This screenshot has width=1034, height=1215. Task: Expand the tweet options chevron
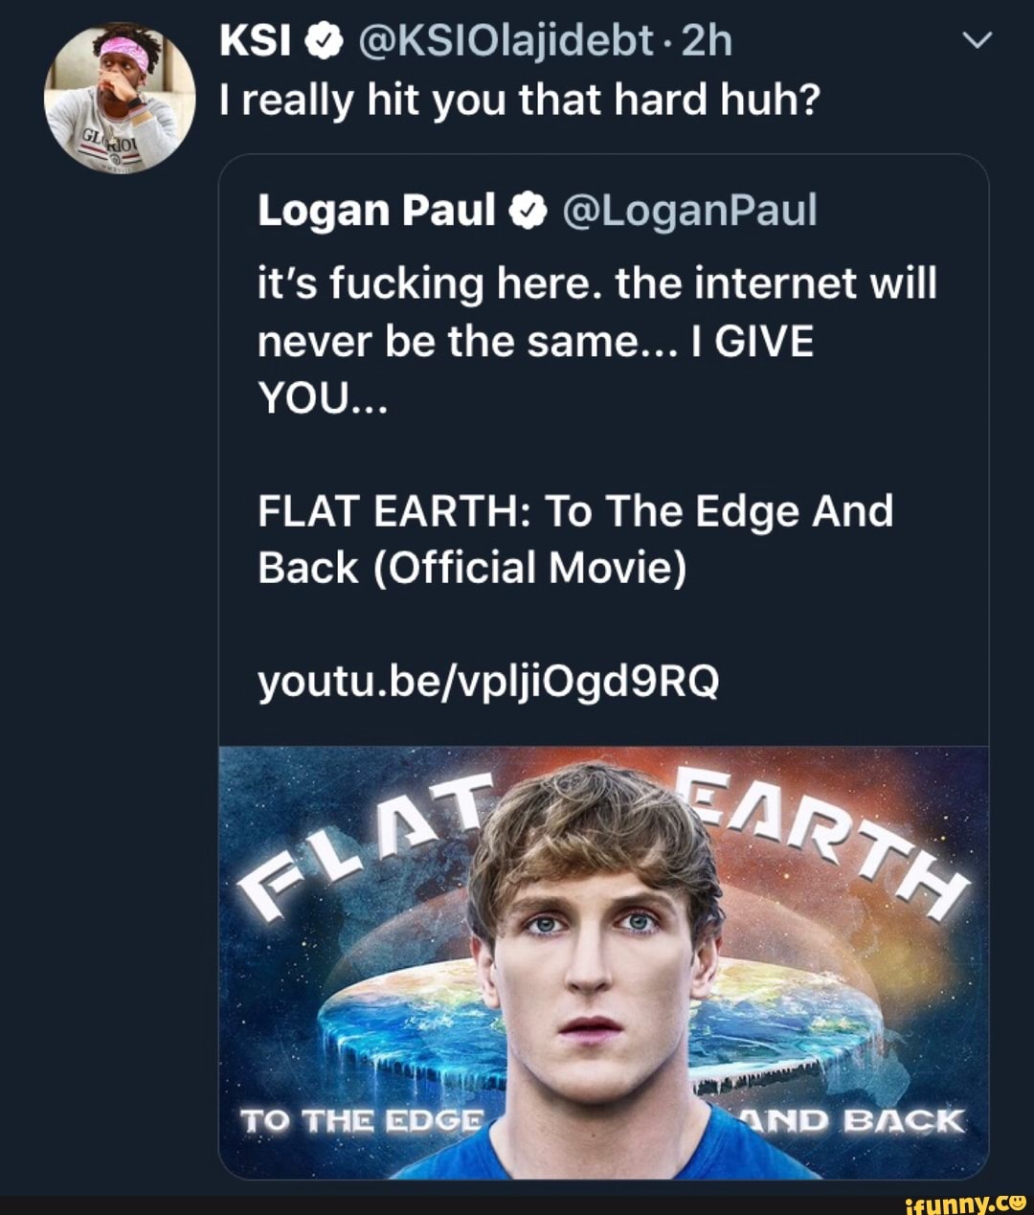tap(976, 40)
